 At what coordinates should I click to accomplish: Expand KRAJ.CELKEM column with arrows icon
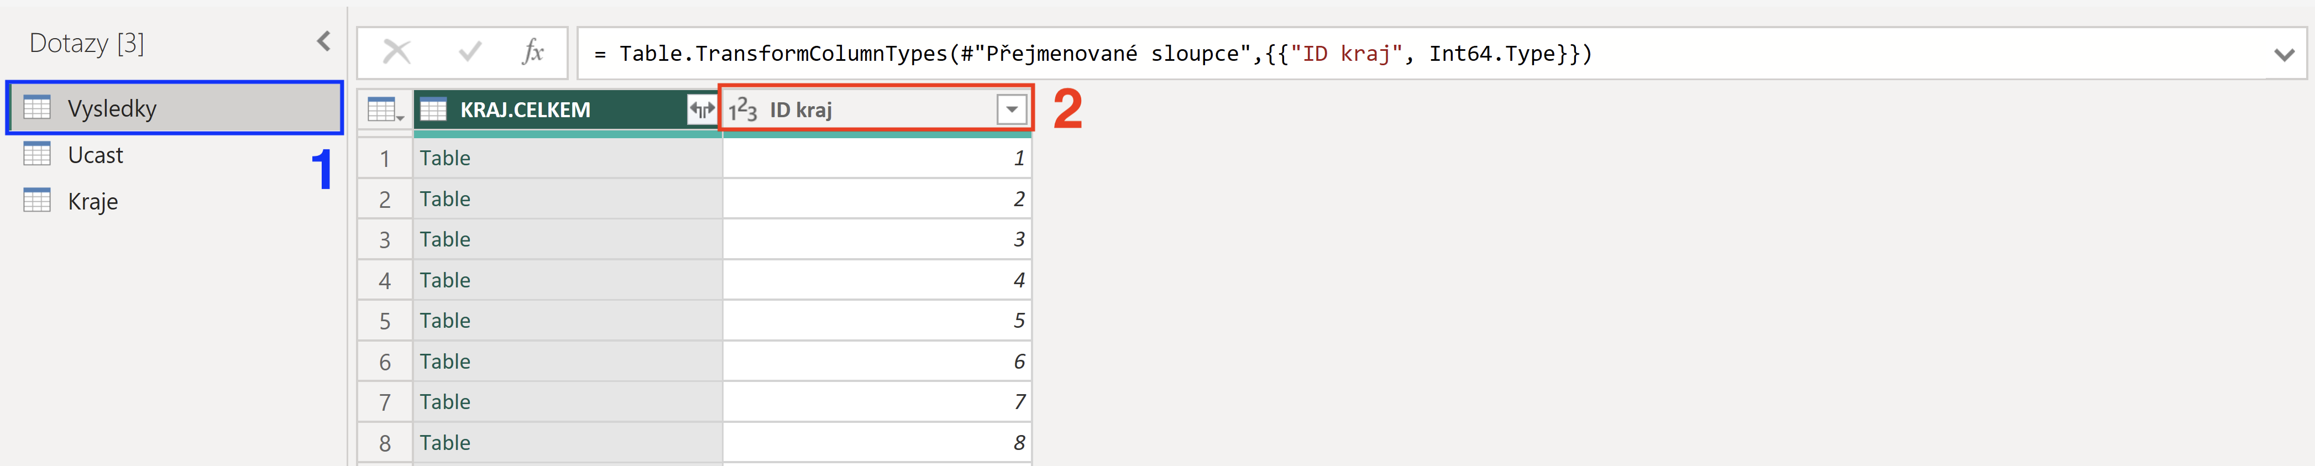point(702,109)
